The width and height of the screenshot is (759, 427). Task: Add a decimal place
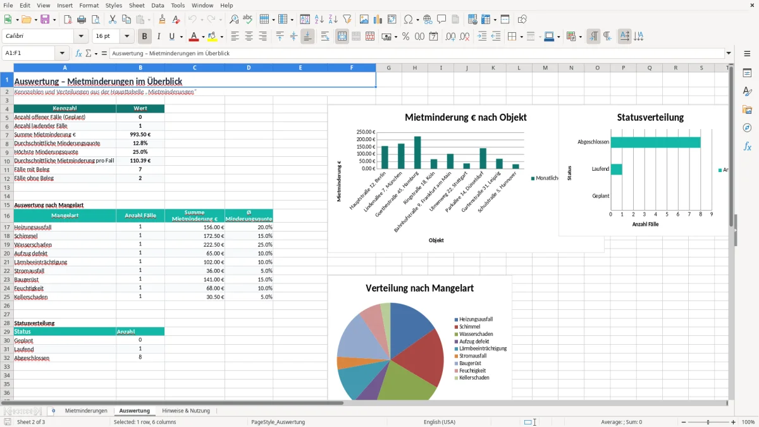pos(450,37)
